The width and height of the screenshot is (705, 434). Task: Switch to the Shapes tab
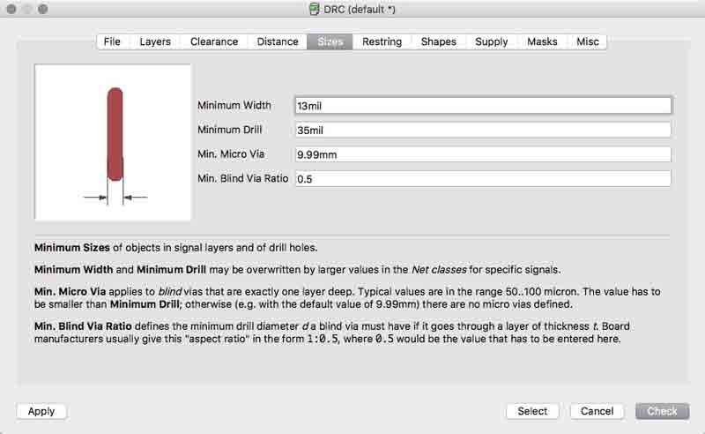pos(438,41)
